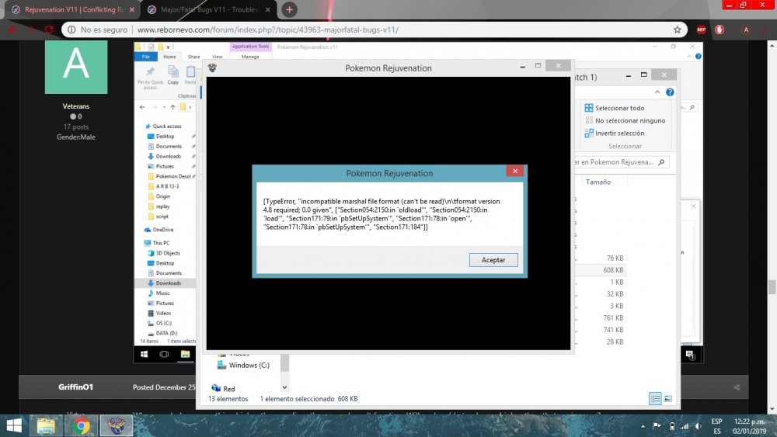
Task: Open Chrome from the Windows taskbar
Action: click(x=81, y=425)
